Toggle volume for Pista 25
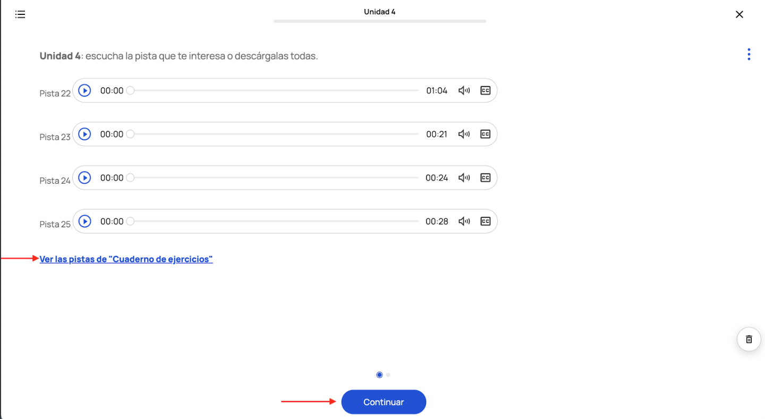765x419 pixels. click(x=464, y=221)
